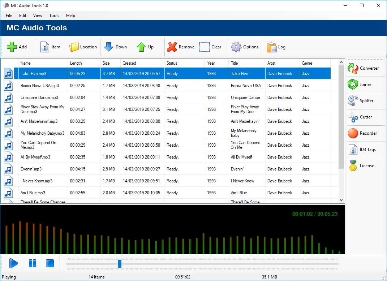Launch the Joiner tool
Screen dimensions: 387x281
point(365,84)
